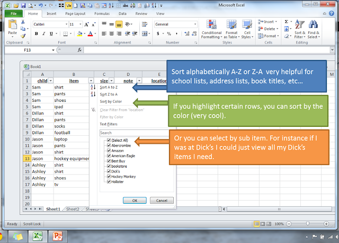Apply Accounting dollar number format
The height and width of the screenshot is (243, 339).
pyautogui.click(x=158, y=33)
